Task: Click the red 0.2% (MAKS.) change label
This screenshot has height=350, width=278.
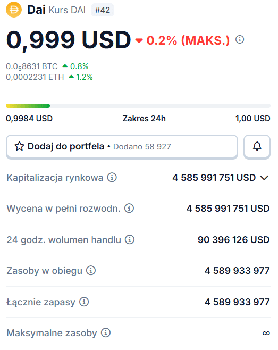Action: [188, 40]
